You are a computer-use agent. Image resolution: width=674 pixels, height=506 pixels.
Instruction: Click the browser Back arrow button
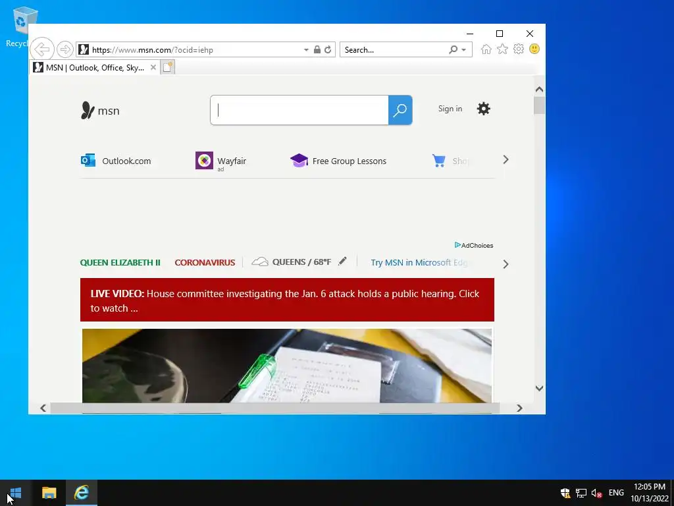42,49
